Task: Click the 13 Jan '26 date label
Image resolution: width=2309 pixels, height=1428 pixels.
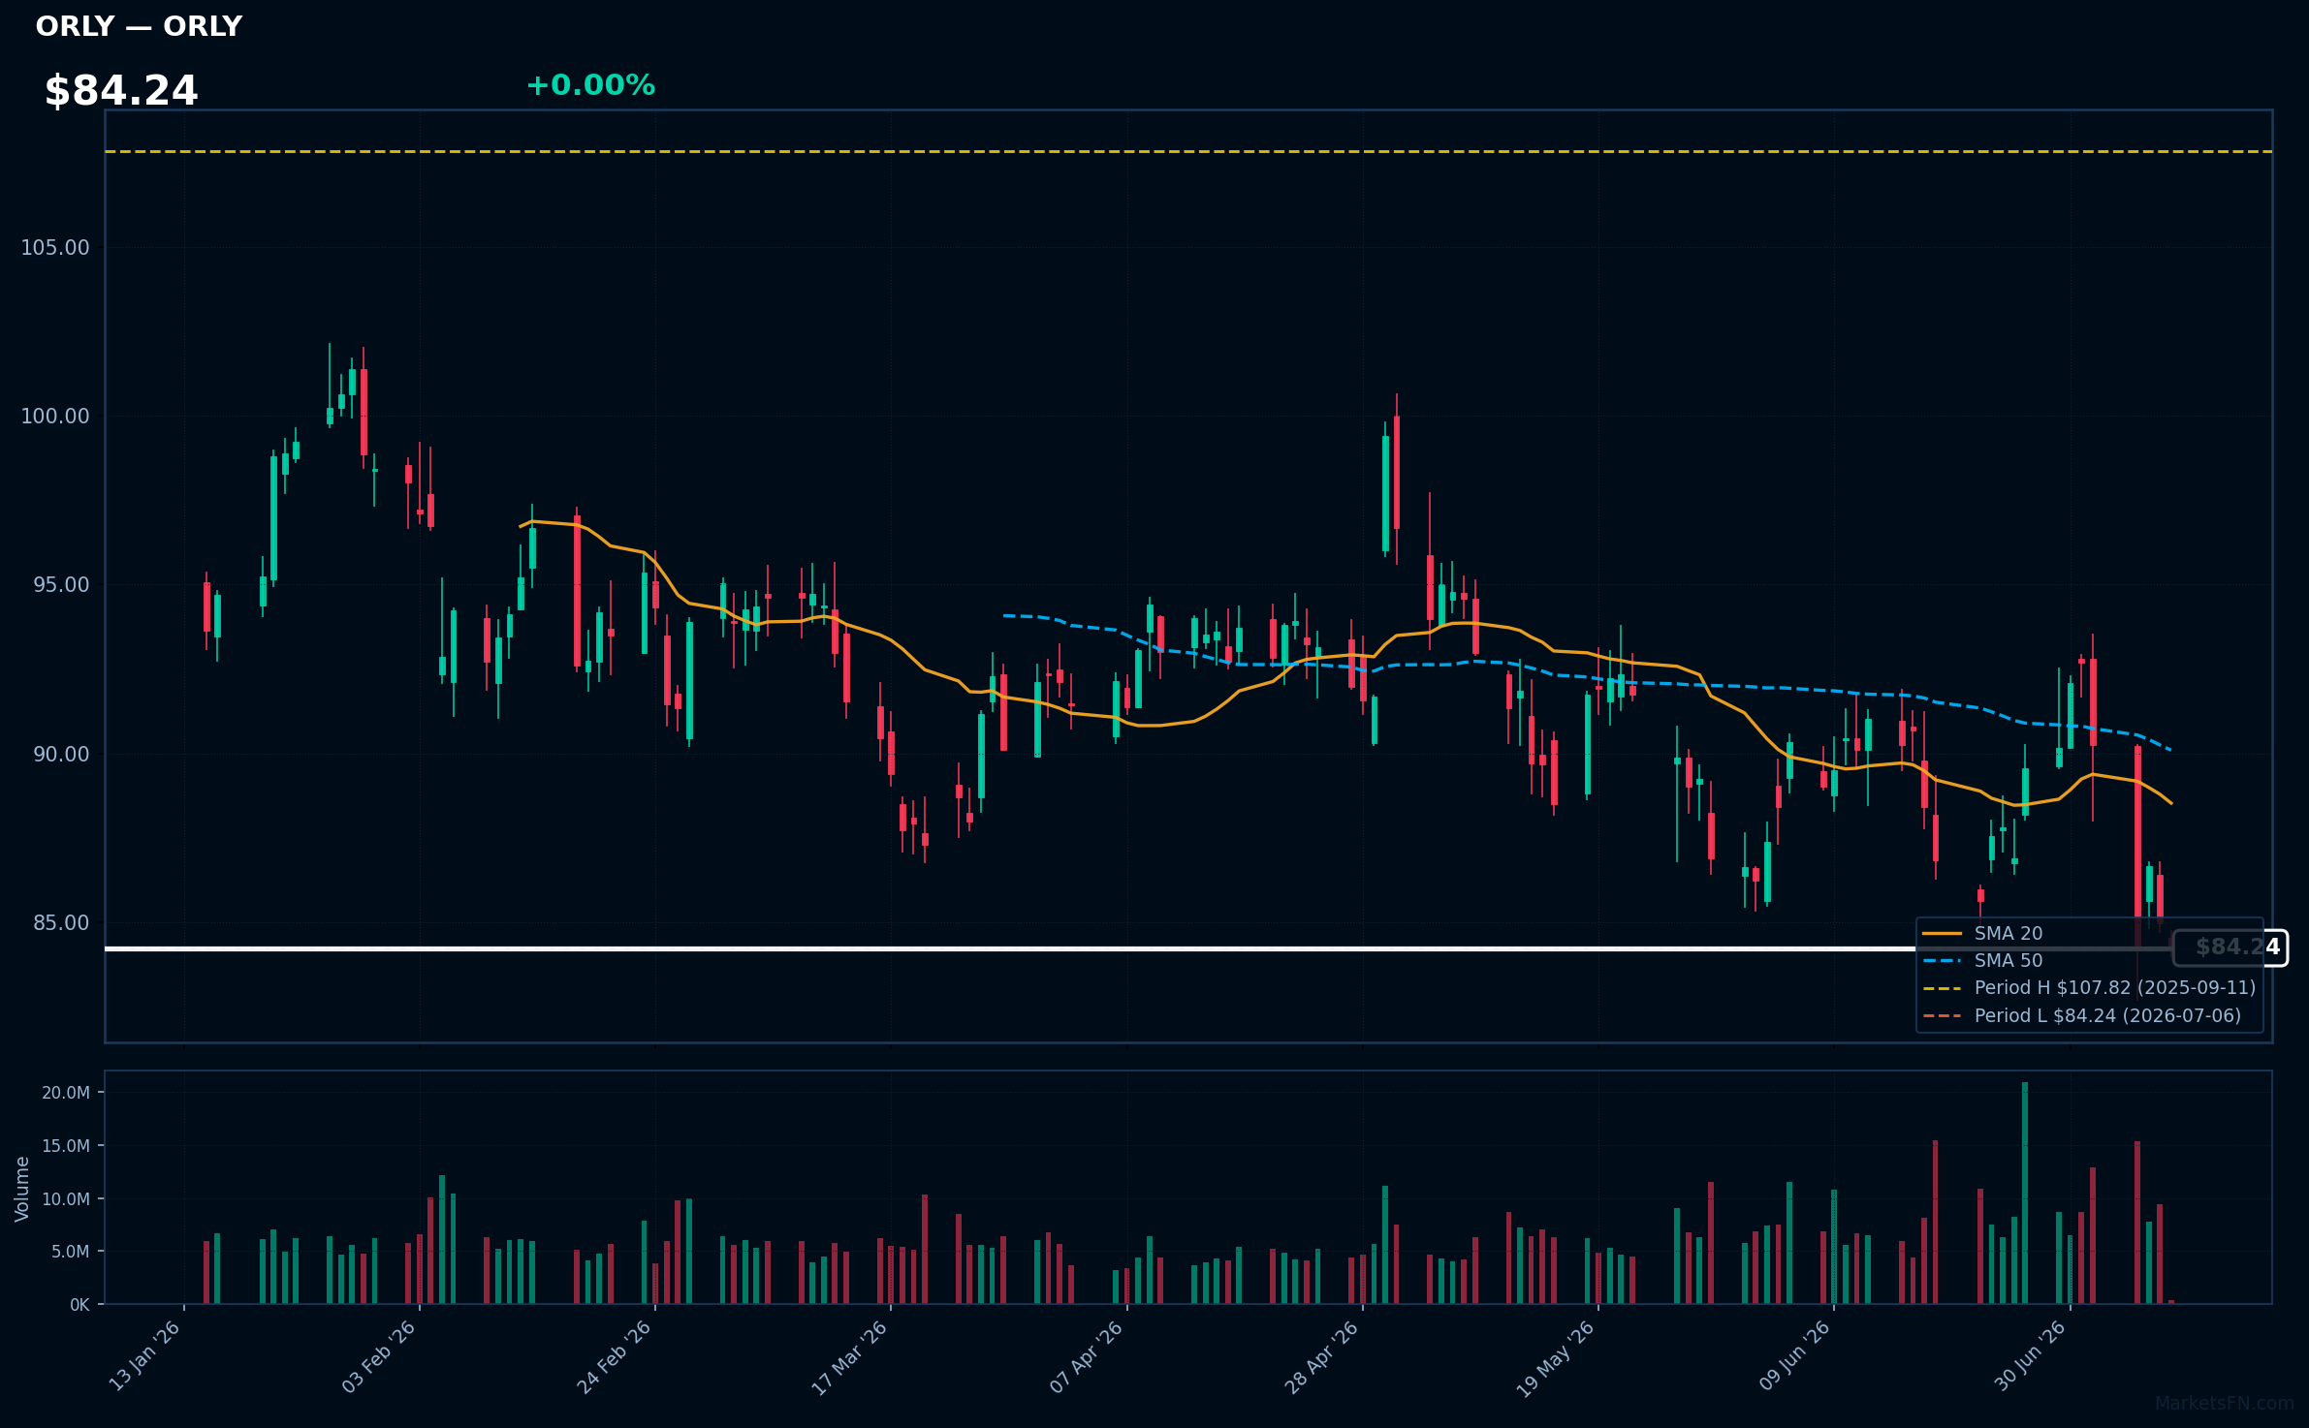Action: pyautogui.click(x=144, y=1356)
